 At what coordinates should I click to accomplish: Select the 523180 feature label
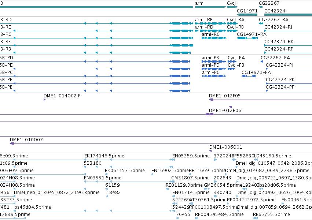(93, 163)
